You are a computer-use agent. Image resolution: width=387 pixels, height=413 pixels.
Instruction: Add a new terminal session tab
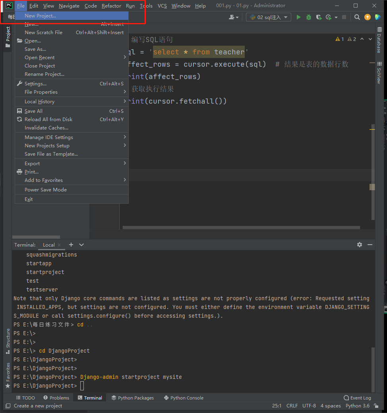coord(71,245)
